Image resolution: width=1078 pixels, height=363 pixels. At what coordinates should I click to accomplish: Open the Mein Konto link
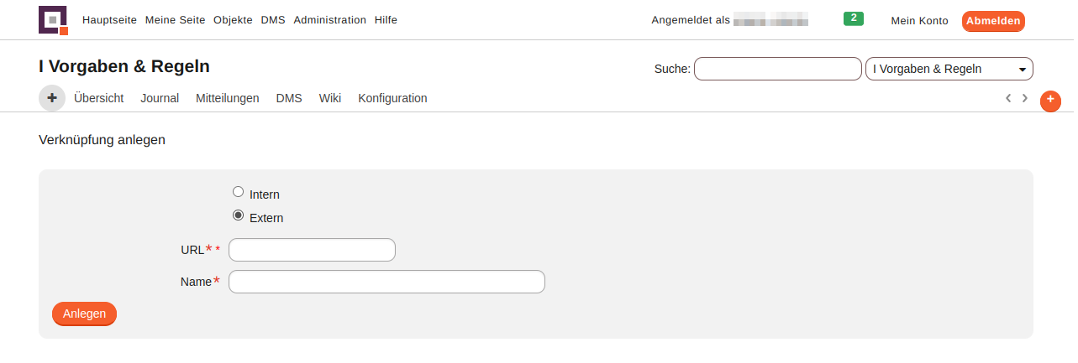click(919, 21)
